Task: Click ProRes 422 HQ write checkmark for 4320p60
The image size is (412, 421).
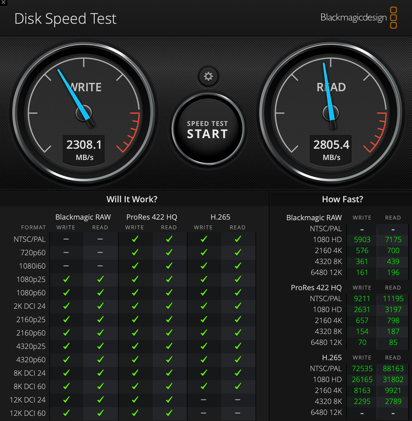Action: [135, 359]
